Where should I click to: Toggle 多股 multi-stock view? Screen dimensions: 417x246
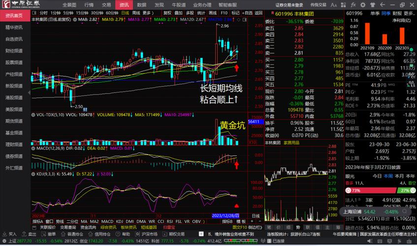190,13
